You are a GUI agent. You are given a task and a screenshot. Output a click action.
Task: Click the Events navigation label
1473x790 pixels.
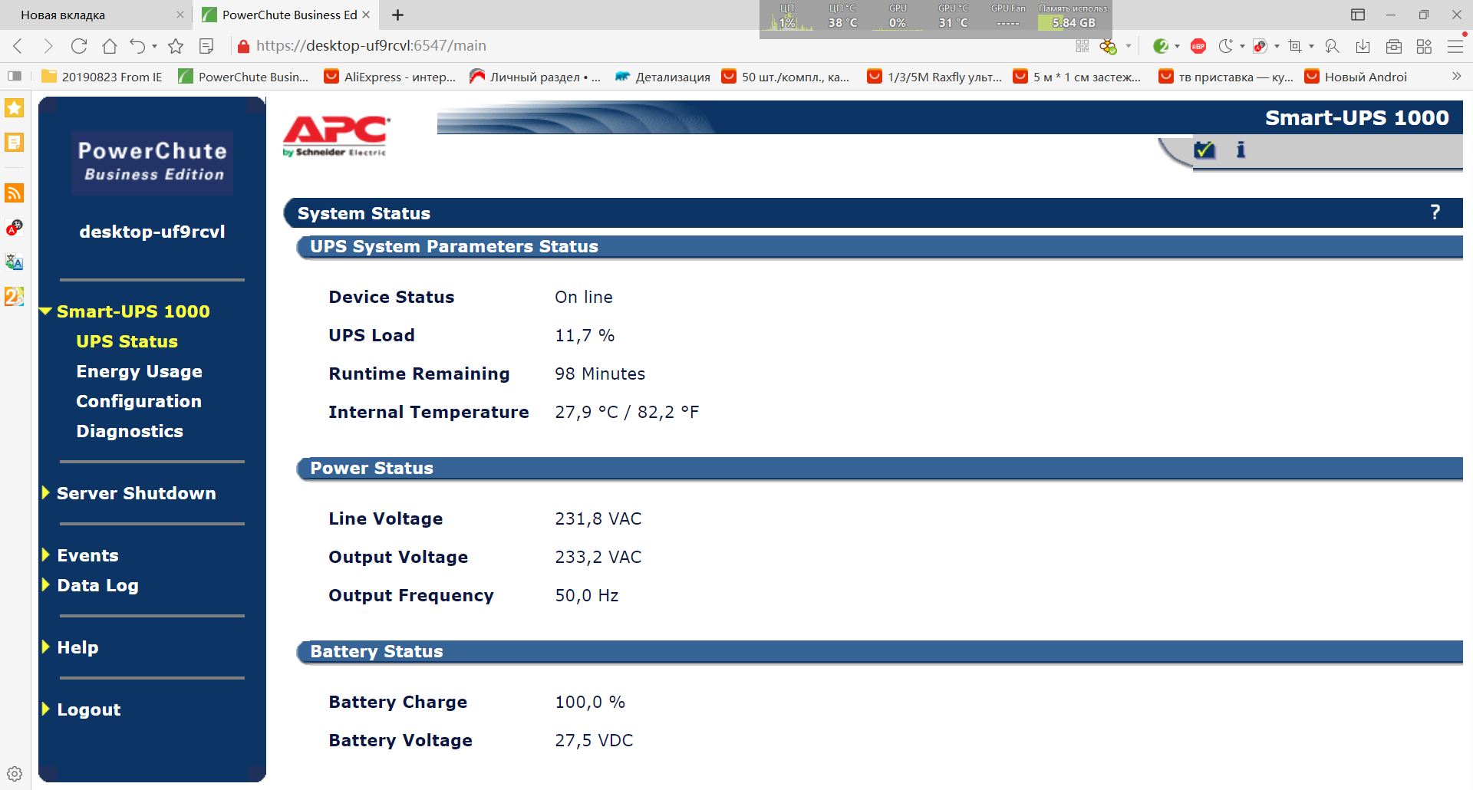(88, 555)
